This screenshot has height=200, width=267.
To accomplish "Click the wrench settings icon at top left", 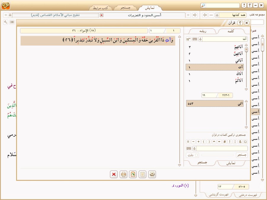I will 5,22.
